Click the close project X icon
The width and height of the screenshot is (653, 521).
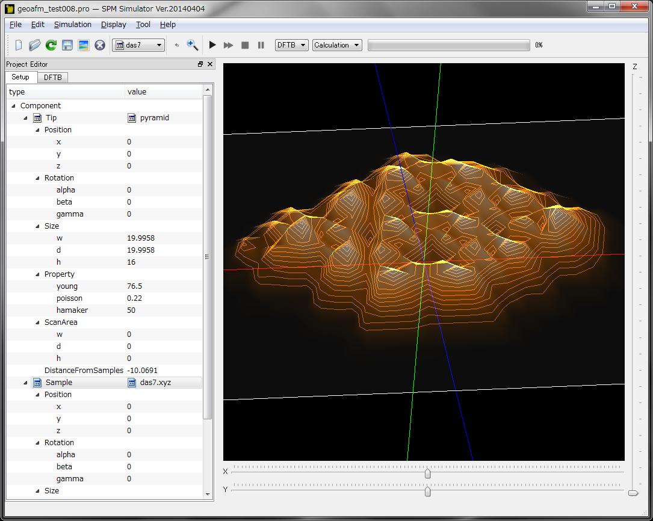click(x=99, y=45)
